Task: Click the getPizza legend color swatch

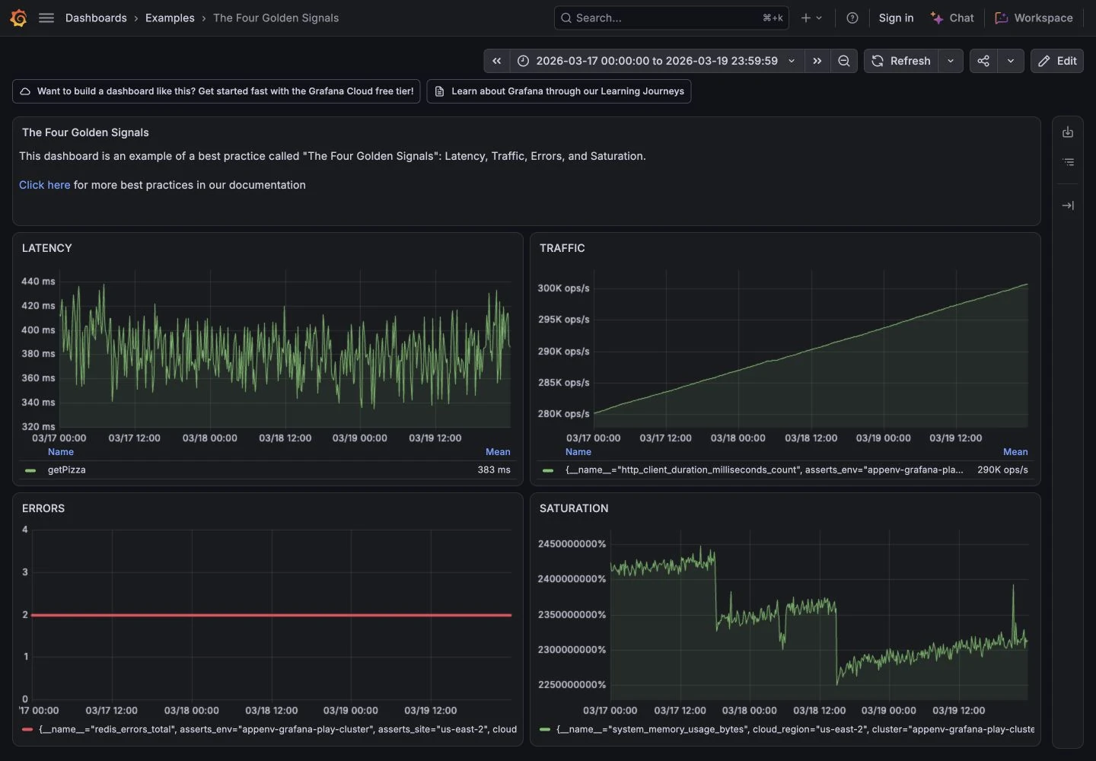Action: pos(30,470)
